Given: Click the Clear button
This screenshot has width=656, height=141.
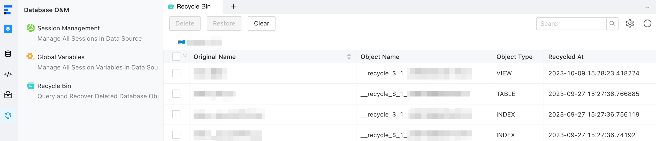Looking at the screenshot, I should (261, 23).
